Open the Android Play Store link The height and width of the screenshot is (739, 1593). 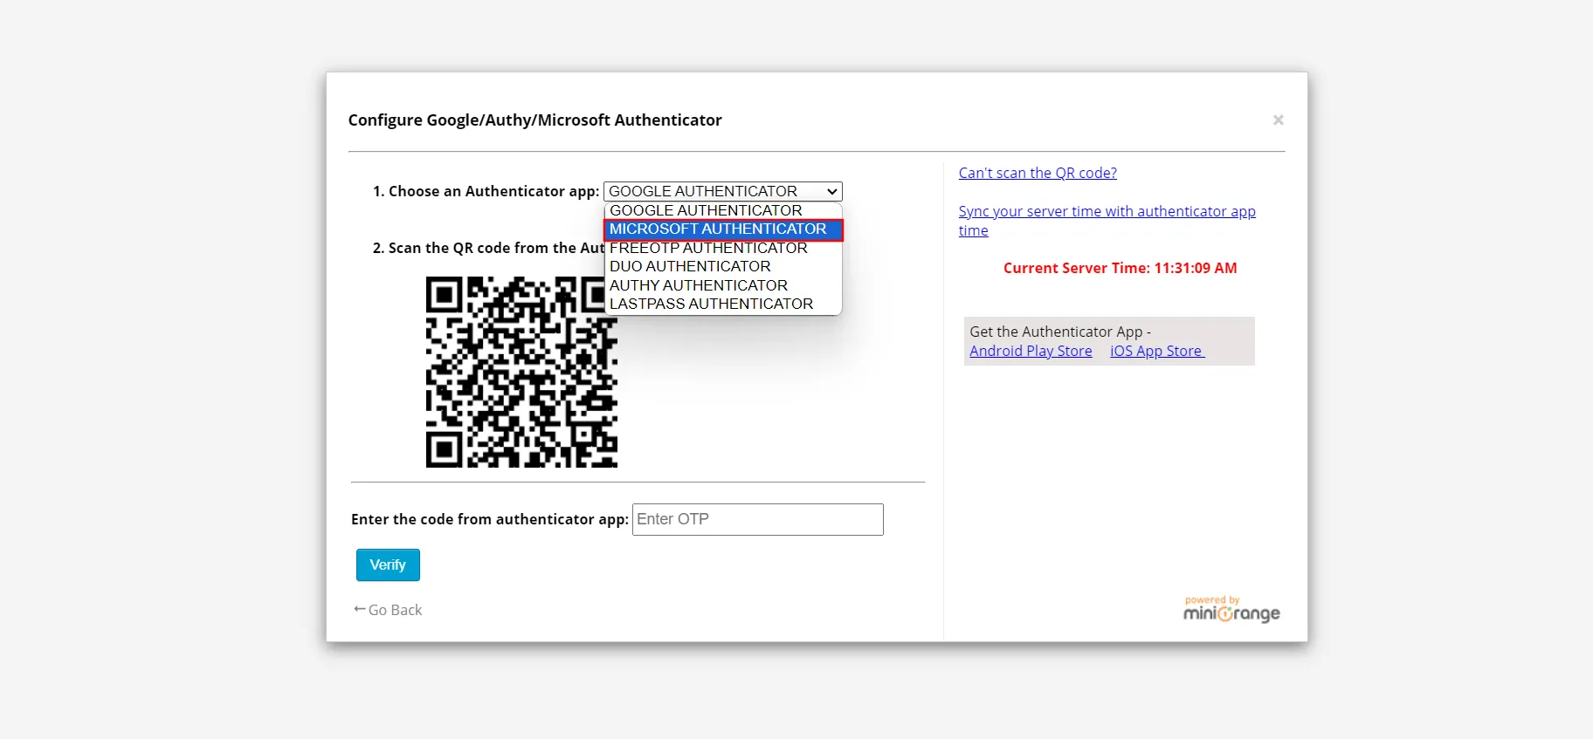tap(1031, 351)
